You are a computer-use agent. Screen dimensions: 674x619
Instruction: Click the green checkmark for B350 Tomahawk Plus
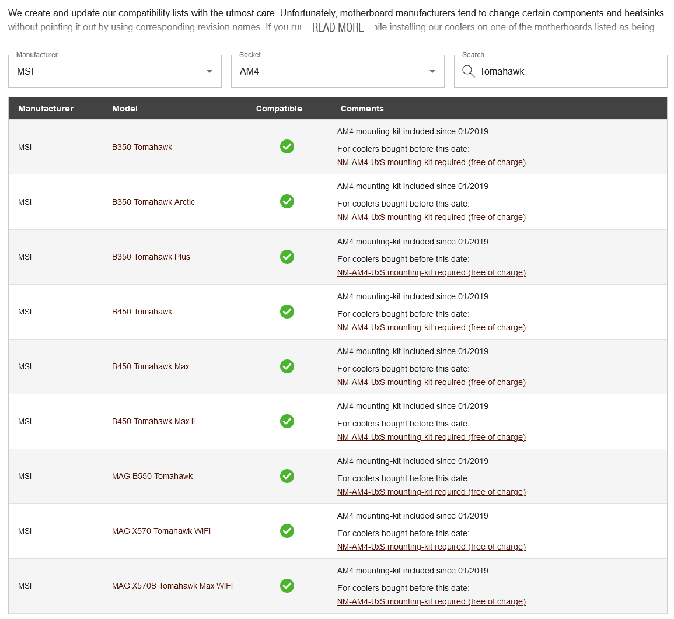287,257
